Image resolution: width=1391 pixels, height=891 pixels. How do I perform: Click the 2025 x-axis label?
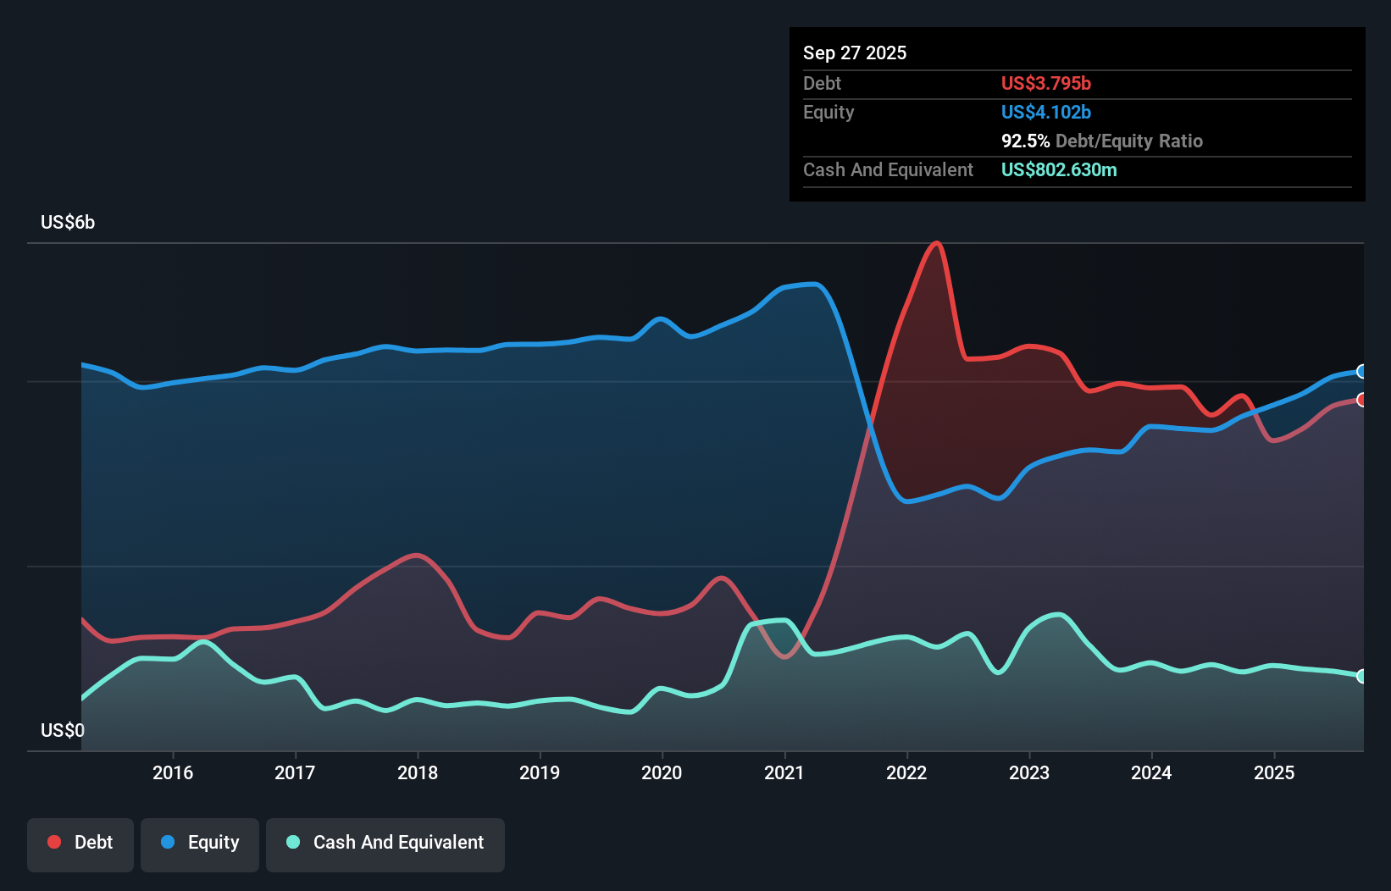click(1274, 772)
